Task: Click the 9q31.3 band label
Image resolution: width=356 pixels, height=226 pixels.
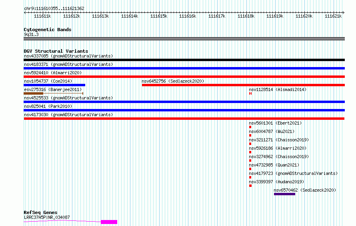Action: 31,34
